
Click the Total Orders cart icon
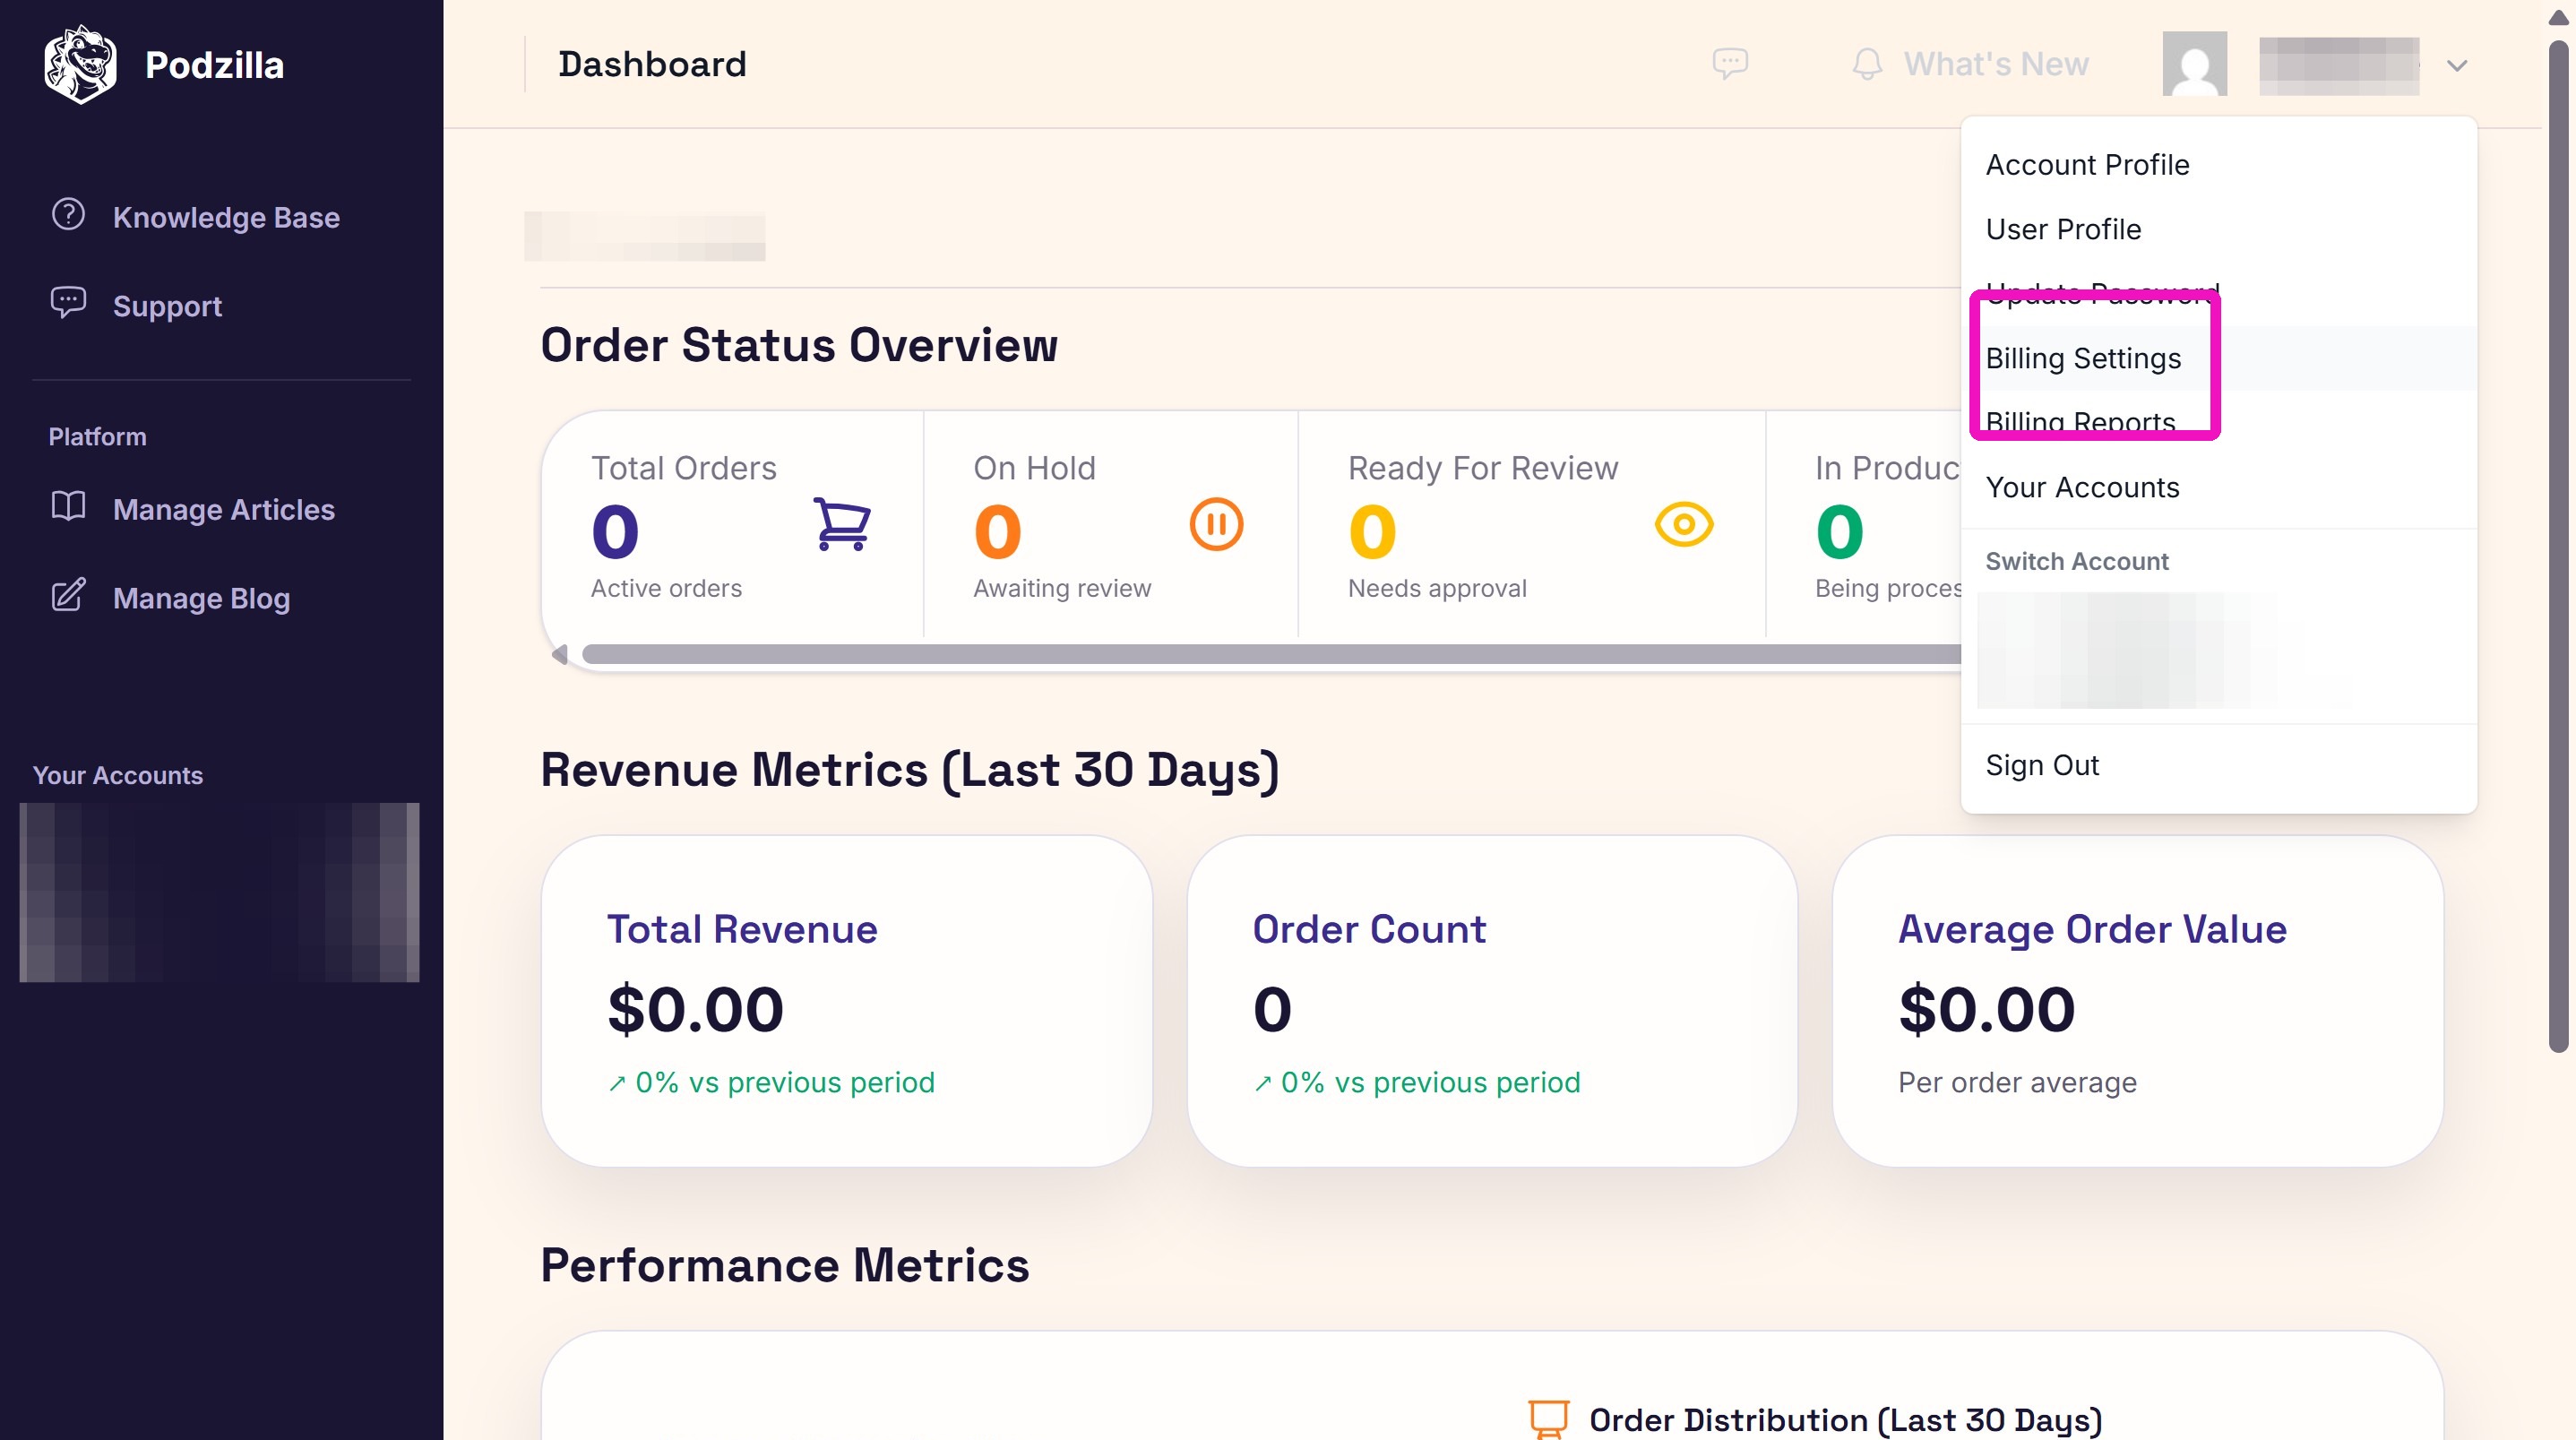pos(842,524)
